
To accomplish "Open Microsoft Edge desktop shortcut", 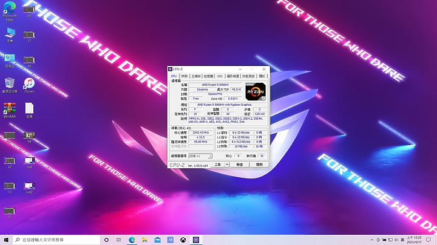I will pyautogui.click(x=10, y=10).
